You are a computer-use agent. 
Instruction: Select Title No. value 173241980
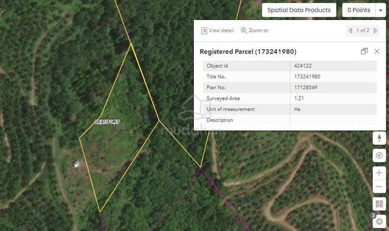pyautogui.click(x=307, y=77)
